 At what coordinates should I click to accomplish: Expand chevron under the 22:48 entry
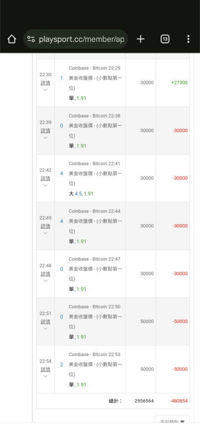pyautogui.click(x=45, y=281)
